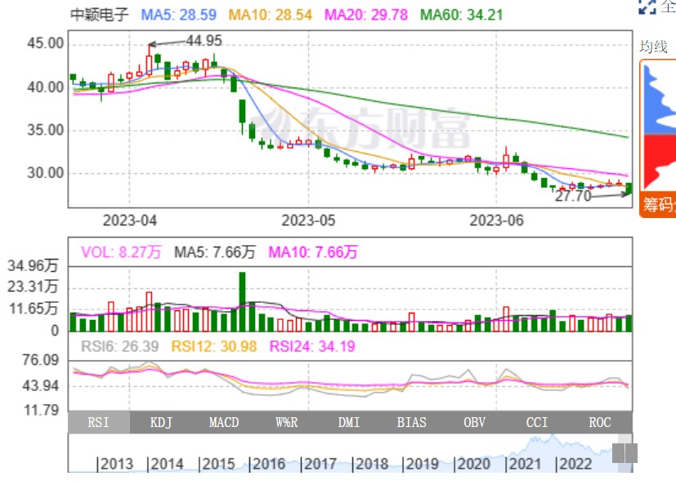Click the tallest green volume bar

pos(242,302)
